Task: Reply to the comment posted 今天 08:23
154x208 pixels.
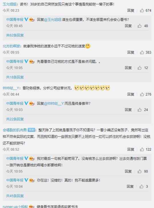Action: pyautogui.click(x=131, y=11)
